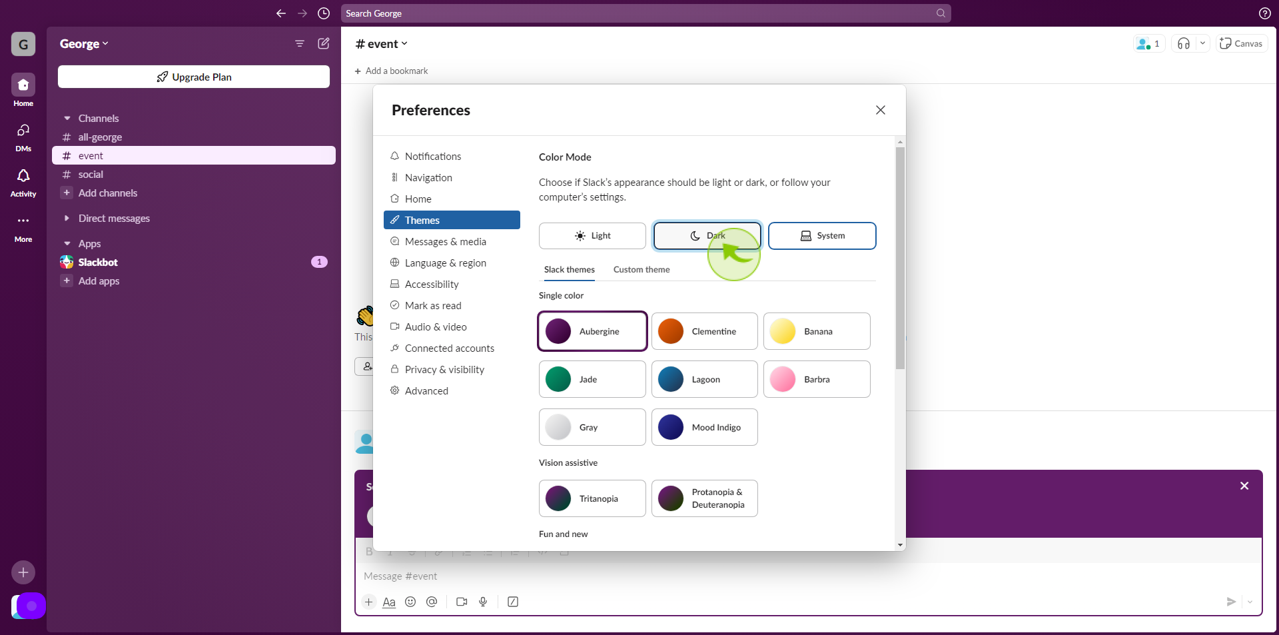Image resolution: width=1279 pixels, height=635 pixels.
Task: Start a huddle with headphones icon
Action: (1184, 43)
